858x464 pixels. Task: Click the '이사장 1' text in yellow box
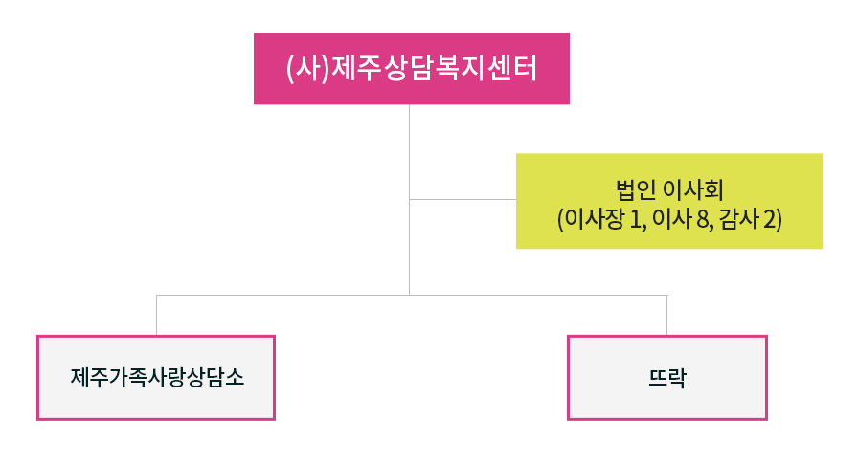point(602,219)
